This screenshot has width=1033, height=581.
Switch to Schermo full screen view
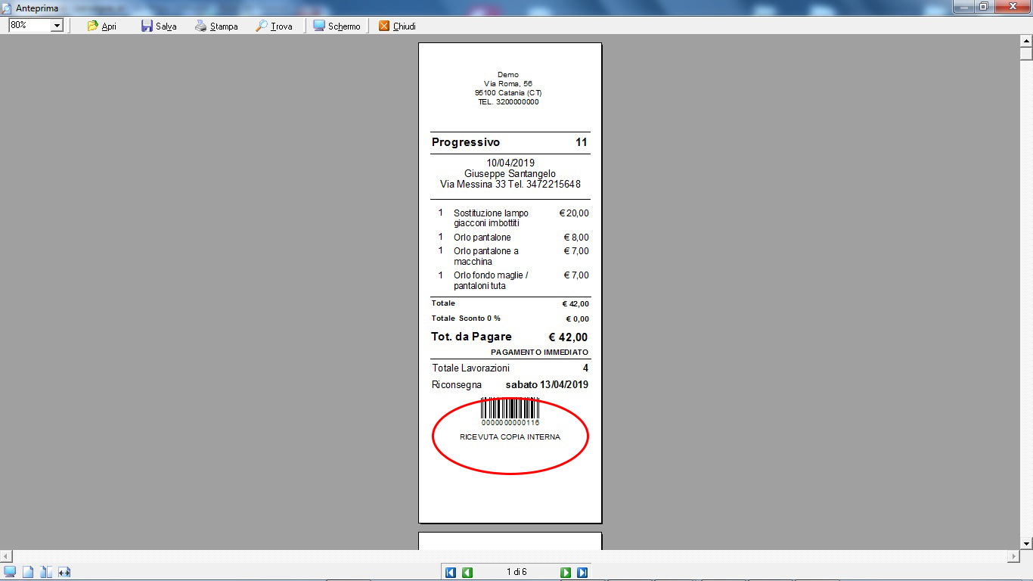337,26
